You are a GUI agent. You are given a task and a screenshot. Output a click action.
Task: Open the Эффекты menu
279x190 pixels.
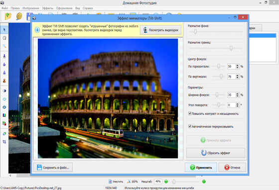pyautogui.click(x=47, y=8)
